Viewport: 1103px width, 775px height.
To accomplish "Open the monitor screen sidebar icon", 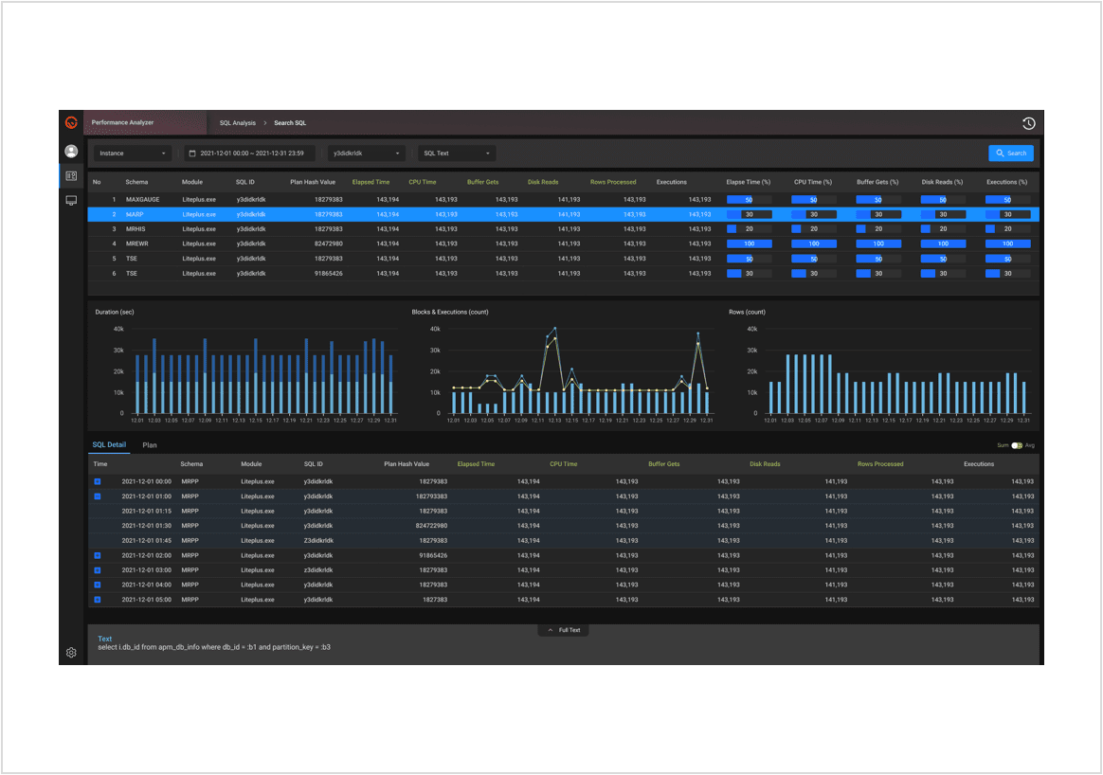I will coord(71,201).
